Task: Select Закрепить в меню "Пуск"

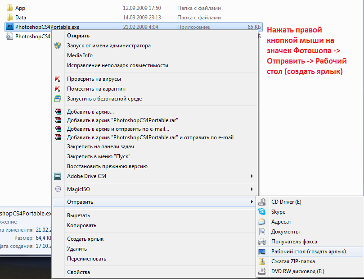Action: tap(99, 156)
